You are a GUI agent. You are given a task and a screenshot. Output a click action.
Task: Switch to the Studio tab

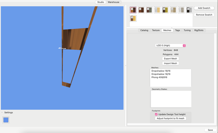[100, 2]
